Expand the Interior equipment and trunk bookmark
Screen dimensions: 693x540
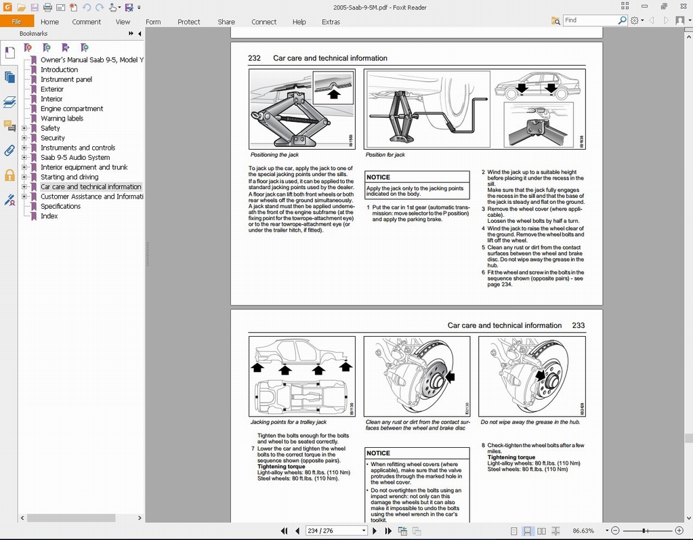coord(24,167)
